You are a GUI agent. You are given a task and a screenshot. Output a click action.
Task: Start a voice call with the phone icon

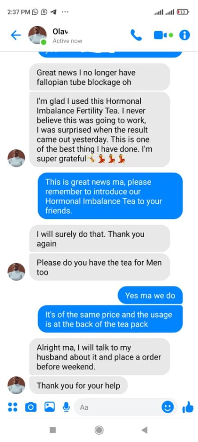pyautogui.click(x=136, y=35)
